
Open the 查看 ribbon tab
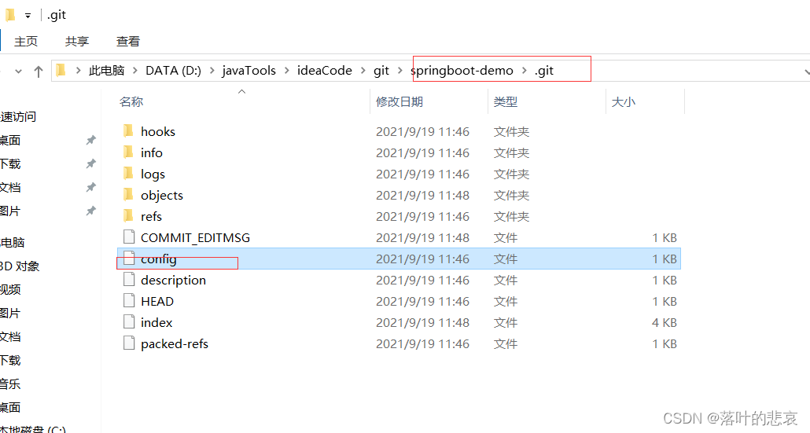tap(128, 42)
